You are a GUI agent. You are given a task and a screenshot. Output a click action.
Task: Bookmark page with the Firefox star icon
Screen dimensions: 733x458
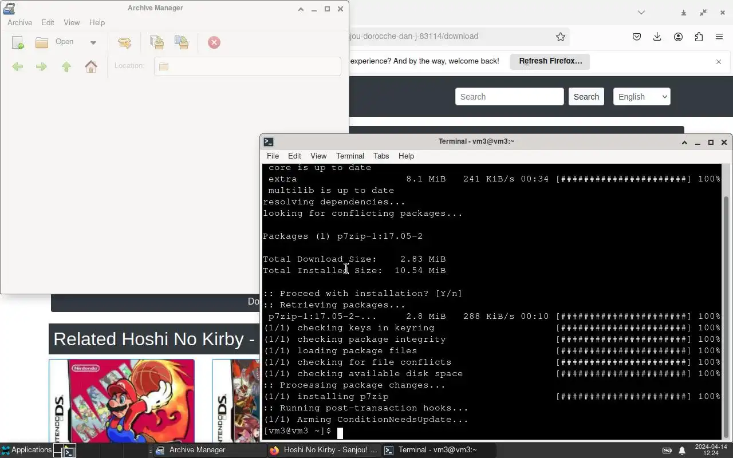pos(561,37)
